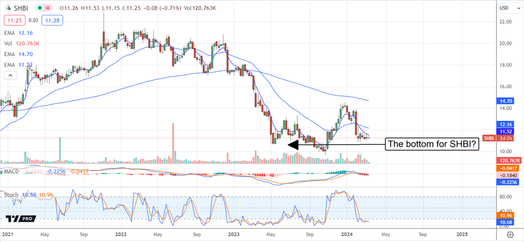The width and height of the screenshot is (524, 242).
Task: Click the blue -0.2256 MACD axis label
Action: 508,182
